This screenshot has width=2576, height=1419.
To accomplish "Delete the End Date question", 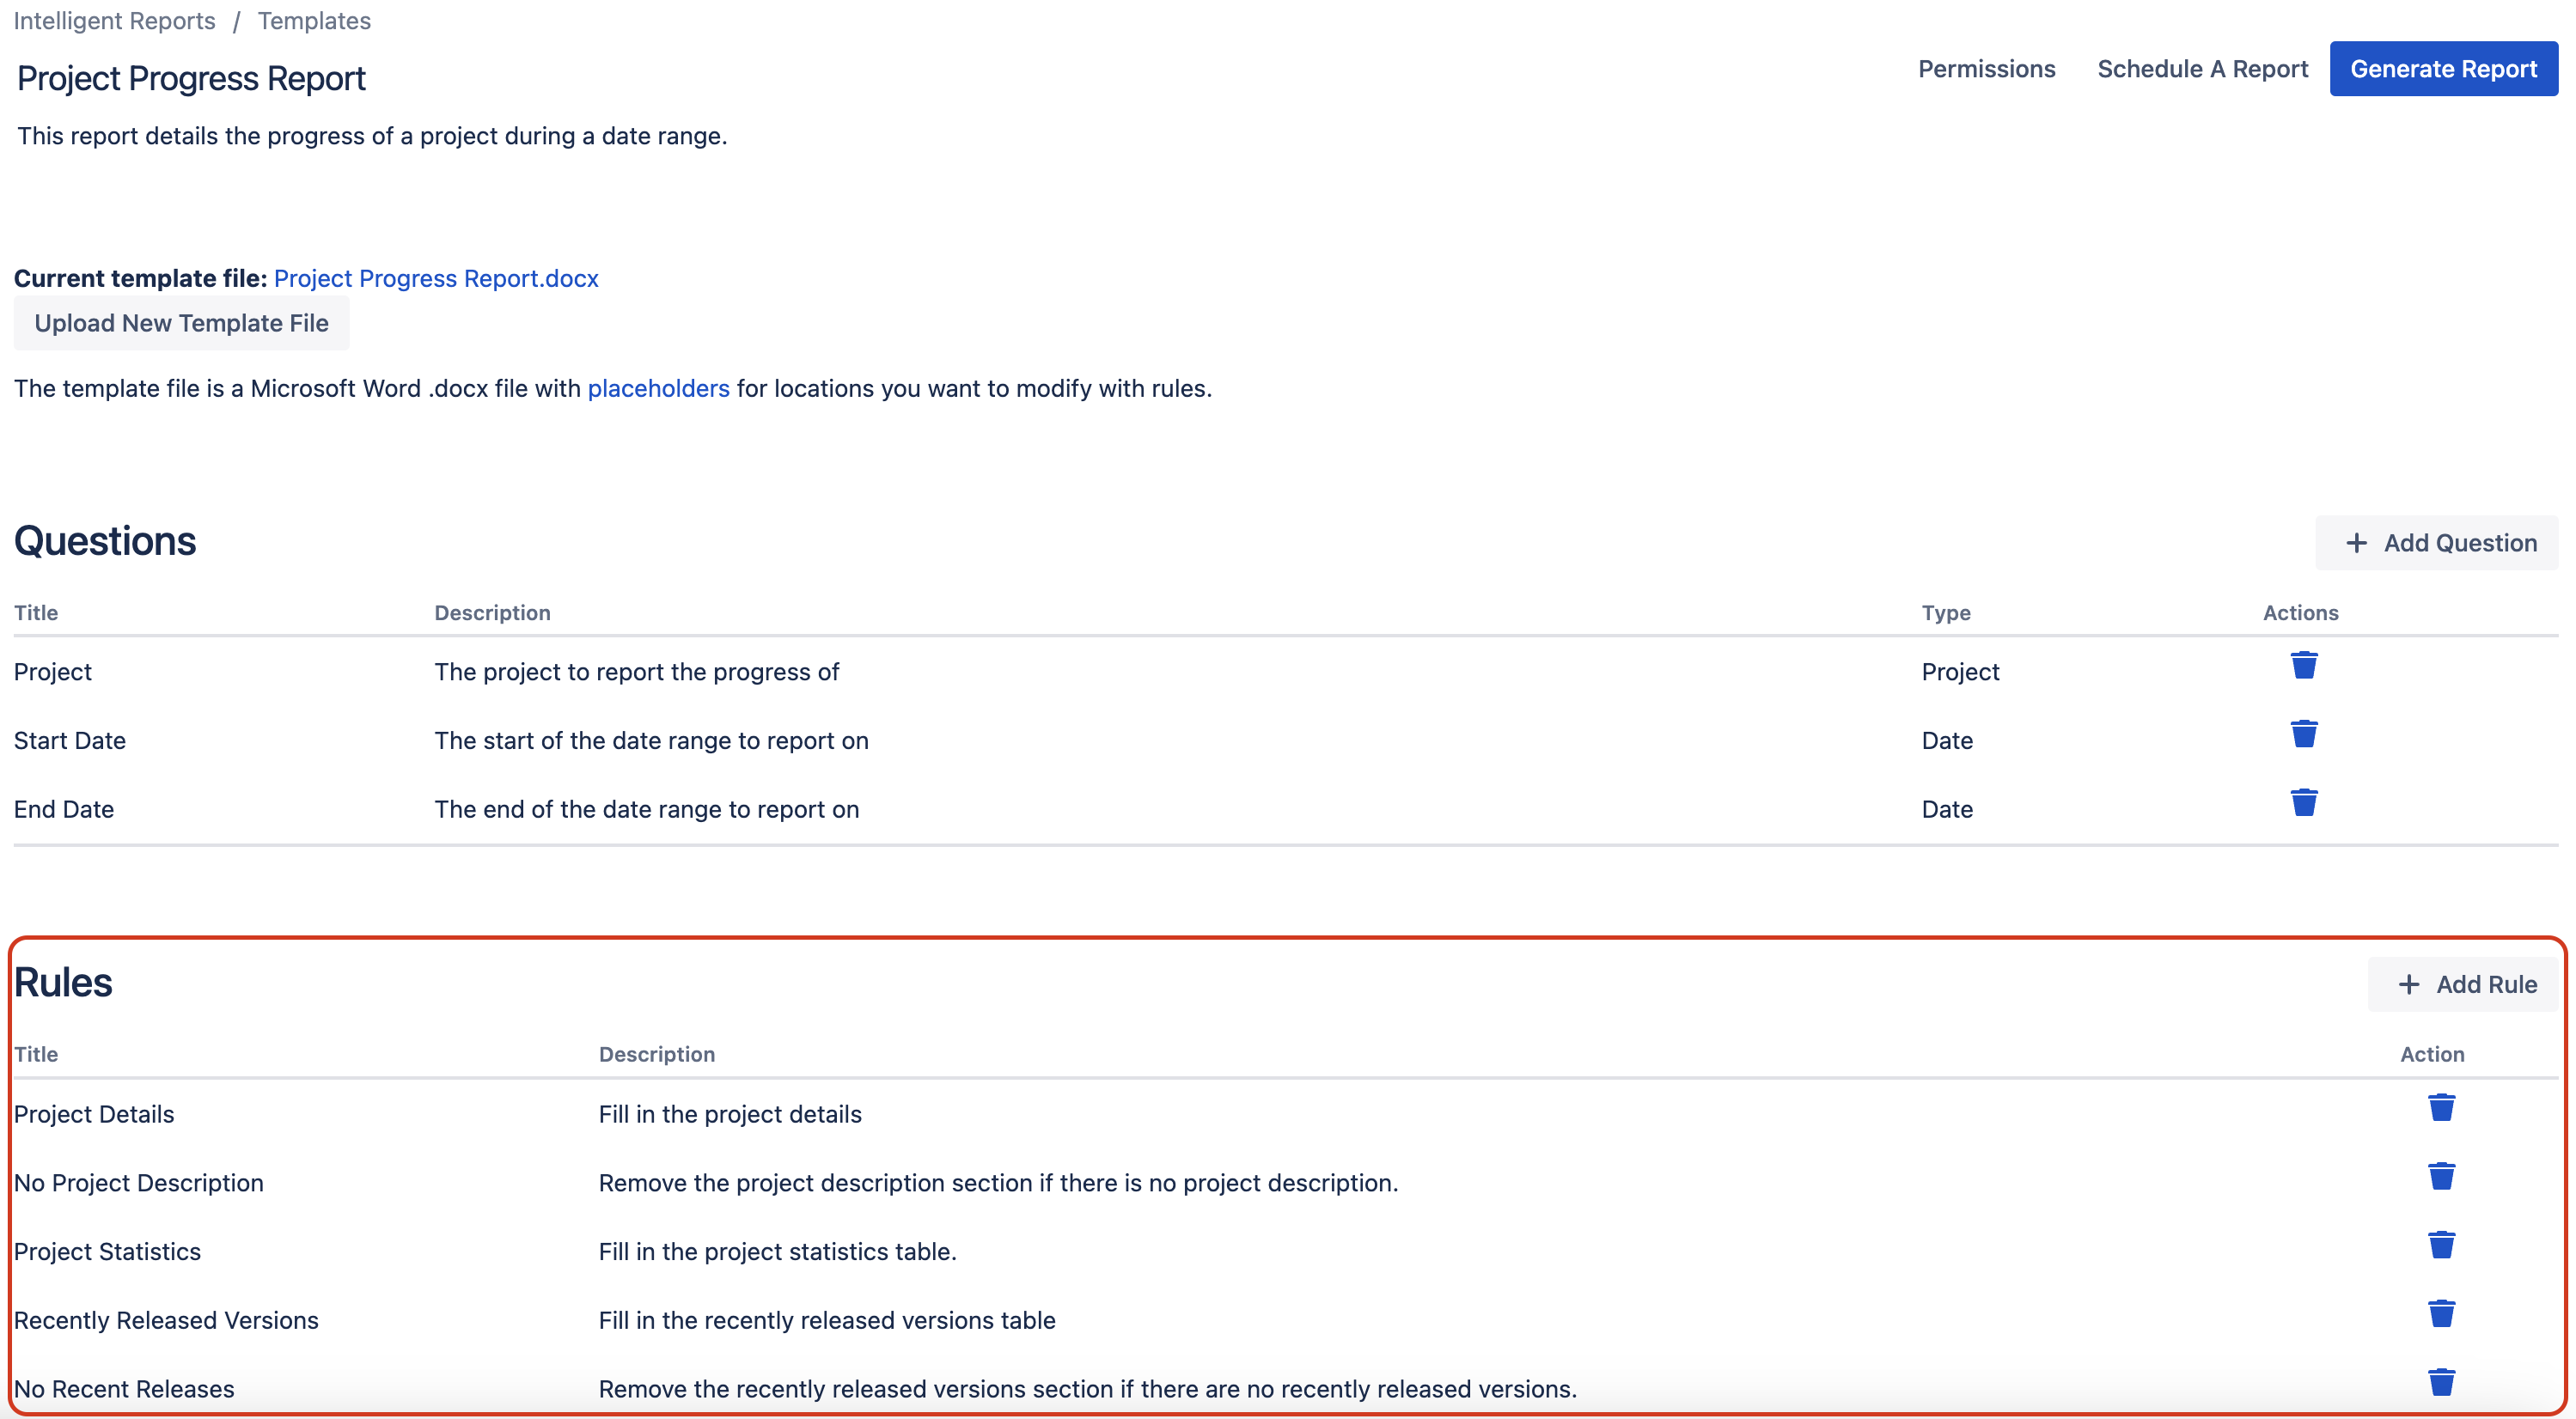I will pos(2303,803).
